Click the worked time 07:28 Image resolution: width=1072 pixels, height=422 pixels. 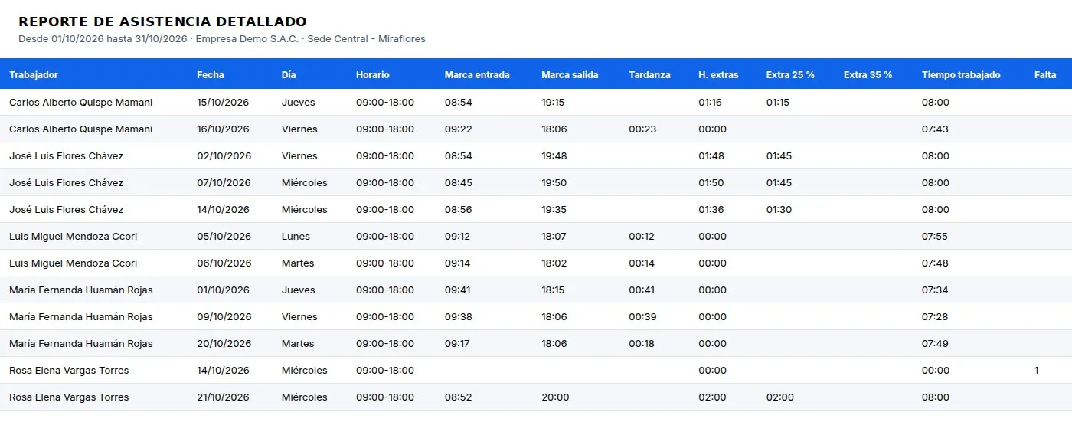(935, 317)
